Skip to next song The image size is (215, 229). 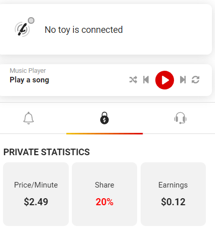click(183, 80)
